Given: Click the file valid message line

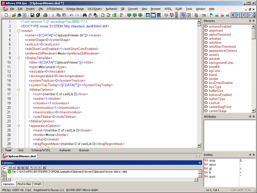Looking at the screenshot, I should 70,172.
